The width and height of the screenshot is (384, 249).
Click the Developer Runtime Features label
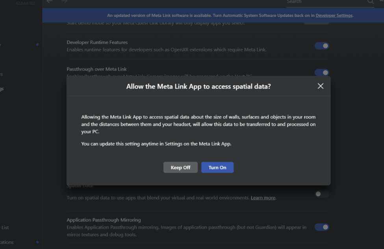tap(97, 42)
